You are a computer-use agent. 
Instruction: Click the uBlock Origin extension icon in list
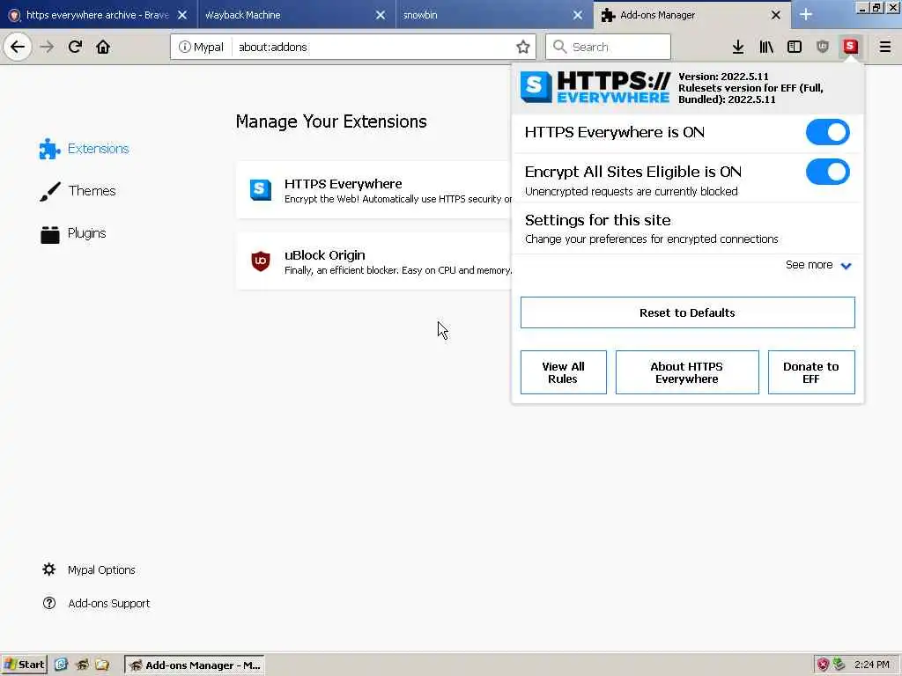pyautogui.click(x=261, y=261)
